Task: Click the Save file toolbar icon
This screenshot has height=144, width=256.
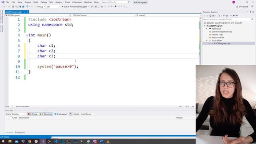Action: click(20, 6)
